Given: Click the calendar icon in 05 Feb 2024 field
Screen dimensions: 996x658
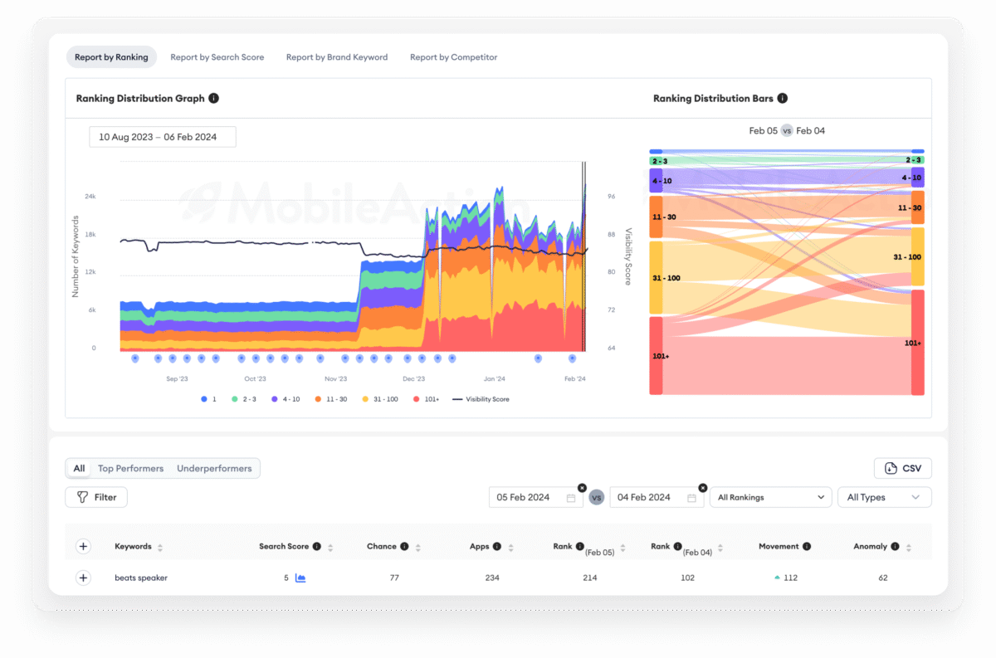Looking at the screenshot, I should pos(571,498).
